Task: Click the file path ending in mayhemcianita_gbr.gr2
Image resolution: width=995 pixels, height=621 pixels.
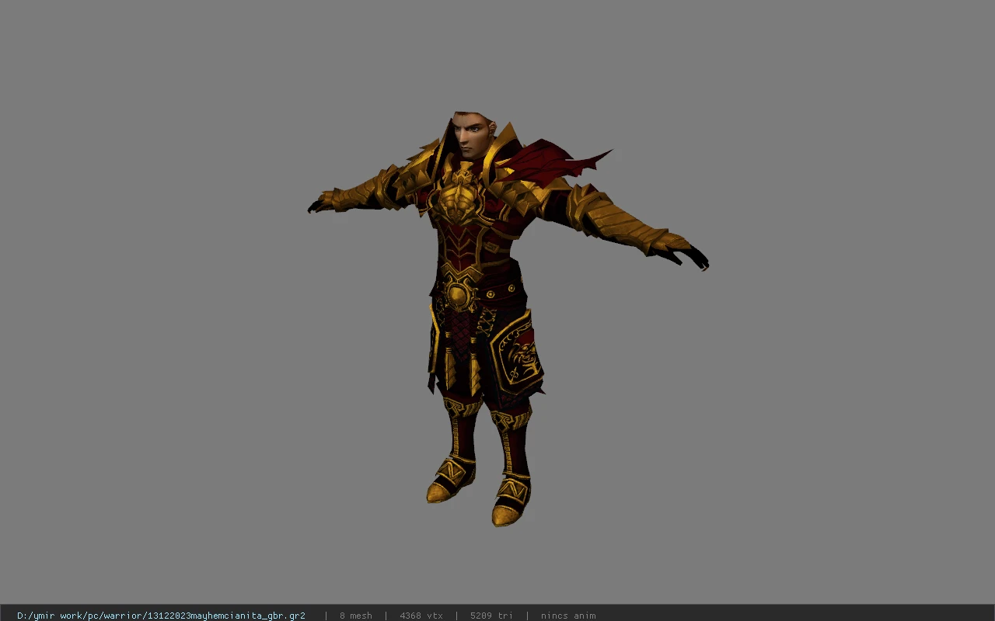Action: pyautogui.click(x=161, y=616)
